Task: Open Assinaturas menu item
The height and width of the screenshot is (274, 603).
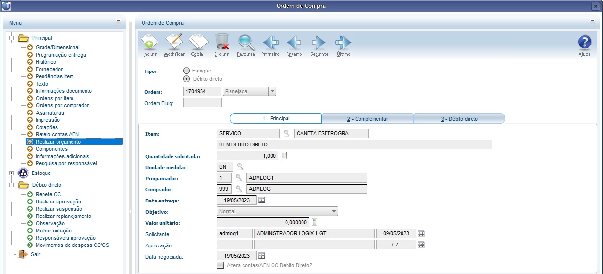Action: point(50,113)
